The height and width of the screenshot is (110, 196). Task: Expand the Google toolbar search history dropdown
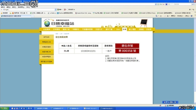pos(55,9)
